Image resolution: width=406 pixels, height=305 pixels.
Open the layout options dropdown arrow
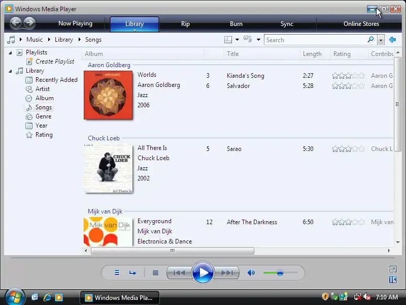(237, 40)
